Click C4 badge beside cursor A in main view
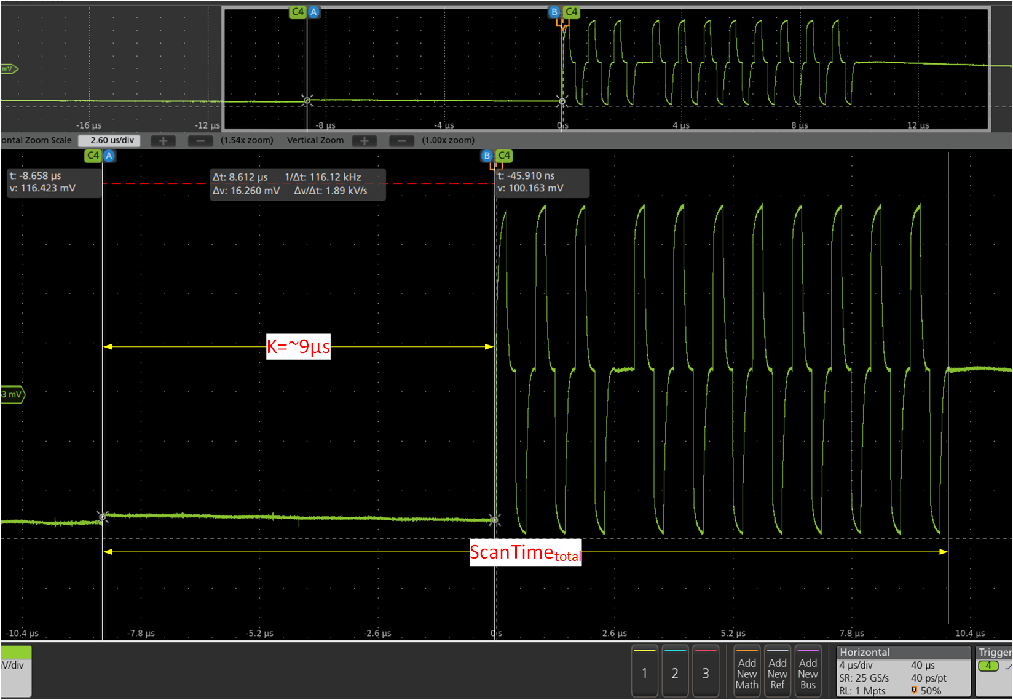Viewport: 1013px width, 700px height. [x=93, y=156]
